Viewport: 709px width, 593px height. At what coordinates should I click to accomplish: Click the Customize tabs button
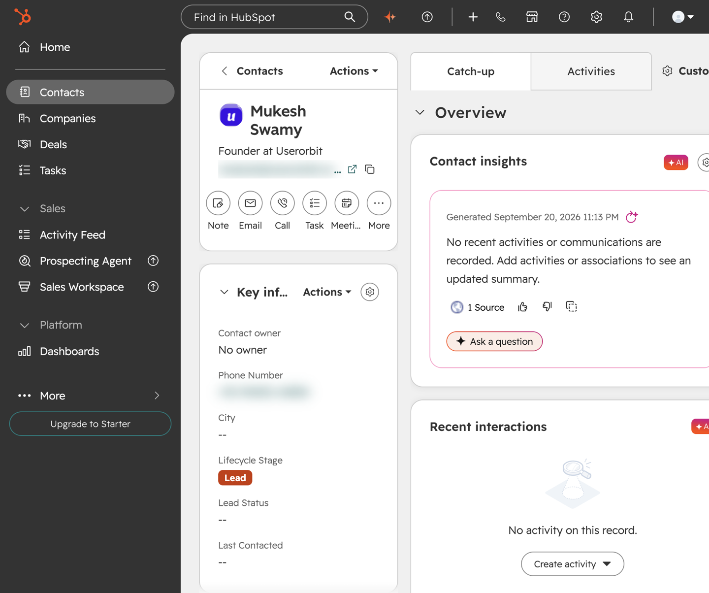click(685, 71)
